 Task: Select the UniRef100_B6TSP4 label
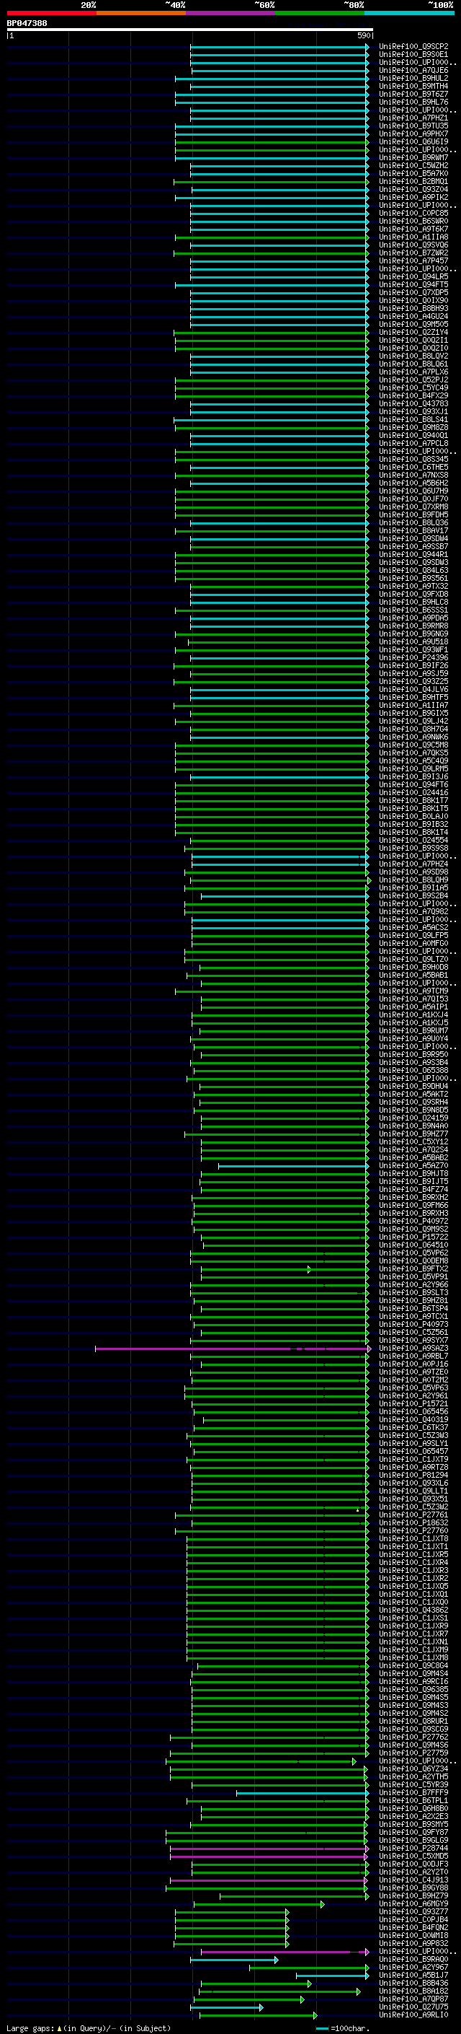[x=413, y=1308]
